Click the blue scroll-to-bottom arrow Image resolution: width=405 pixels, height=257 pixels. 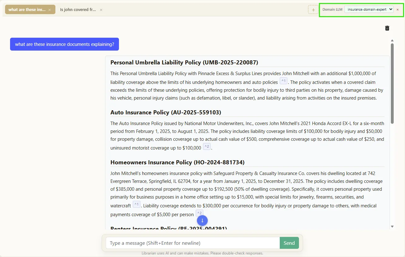(x=202, y=220)
